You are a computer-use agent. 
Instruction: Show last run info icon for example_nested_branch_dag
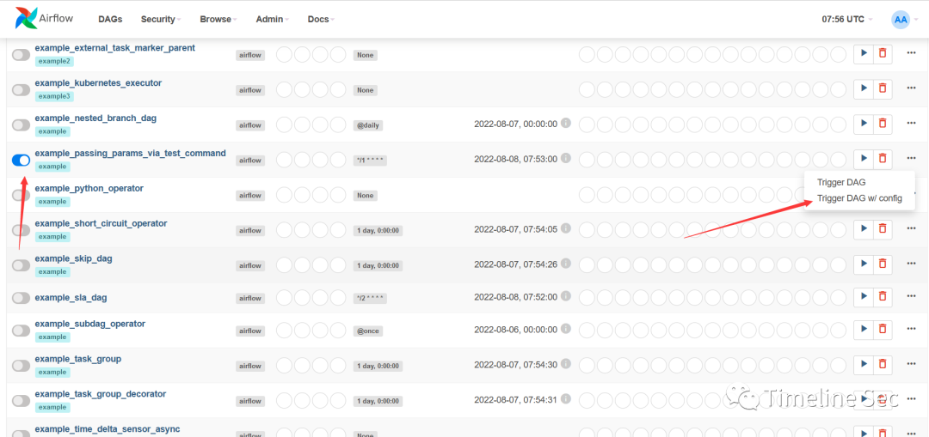pyautogui.click(x=566, y=123)
